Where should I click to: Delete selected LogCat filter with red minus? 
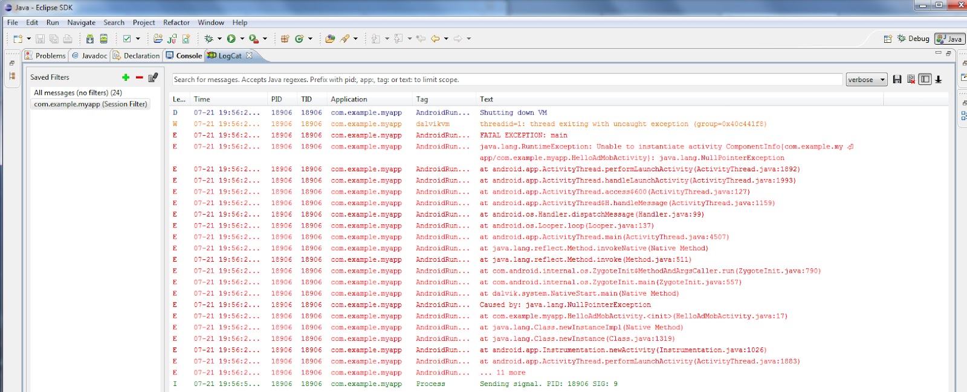click(139, 77)
